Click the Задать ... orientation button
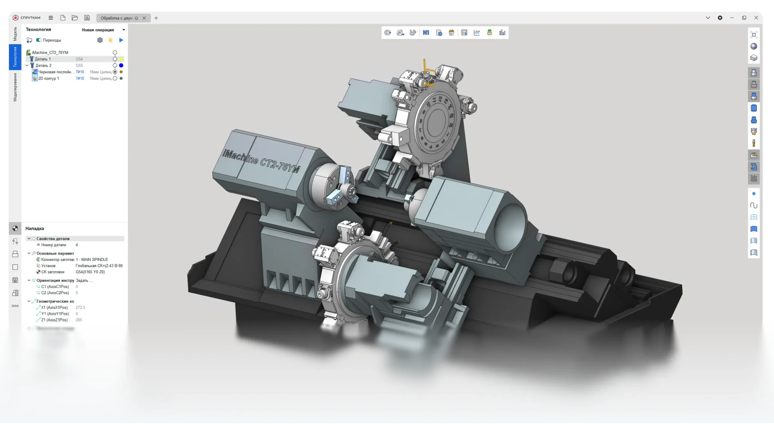Screen dimensions: 774x435 [x=84, y=280]
